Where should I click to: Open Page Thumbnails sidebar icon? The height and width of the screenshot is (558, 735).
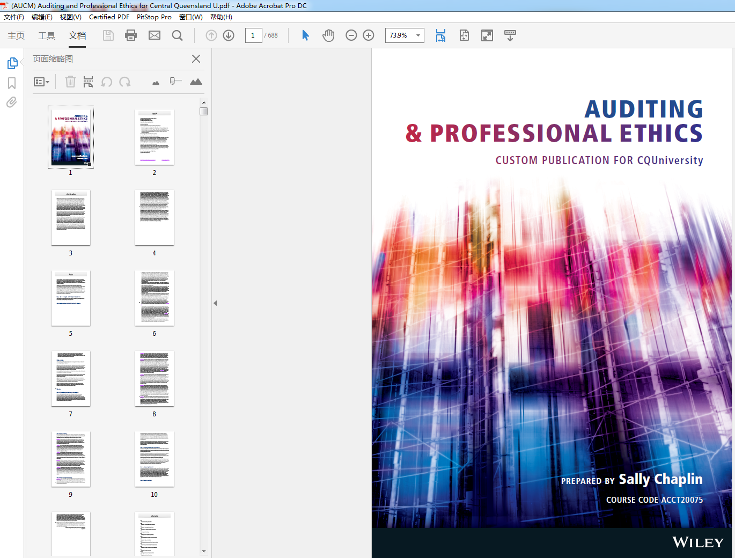pos(12,63)
